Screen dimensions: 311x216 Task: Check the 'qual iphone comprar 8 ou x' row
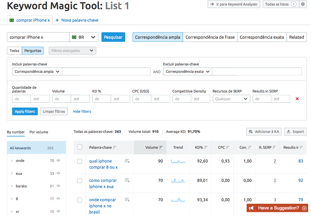click(x=80, y=161)
